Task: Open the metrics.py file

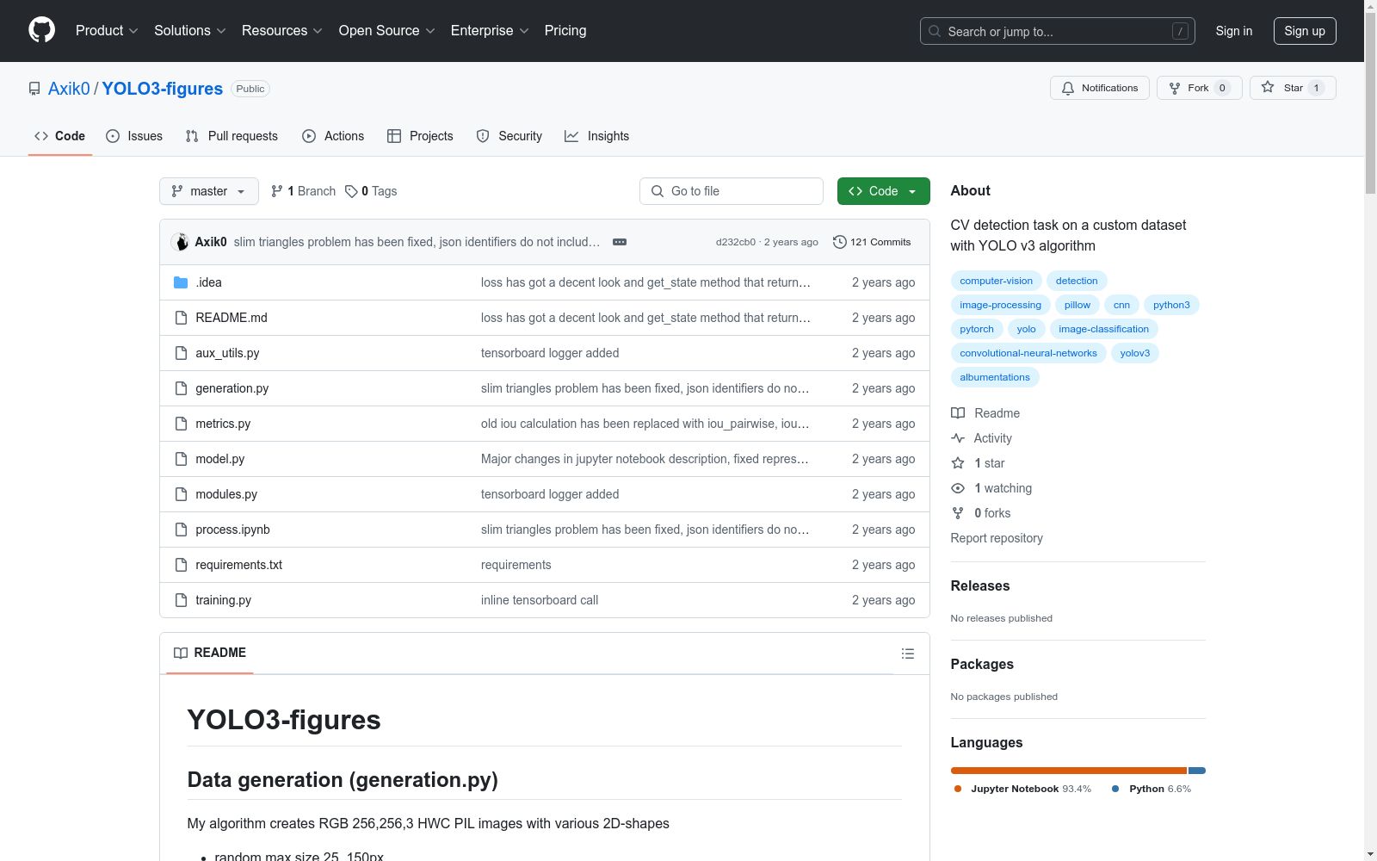Action: (x=223, y=424)
